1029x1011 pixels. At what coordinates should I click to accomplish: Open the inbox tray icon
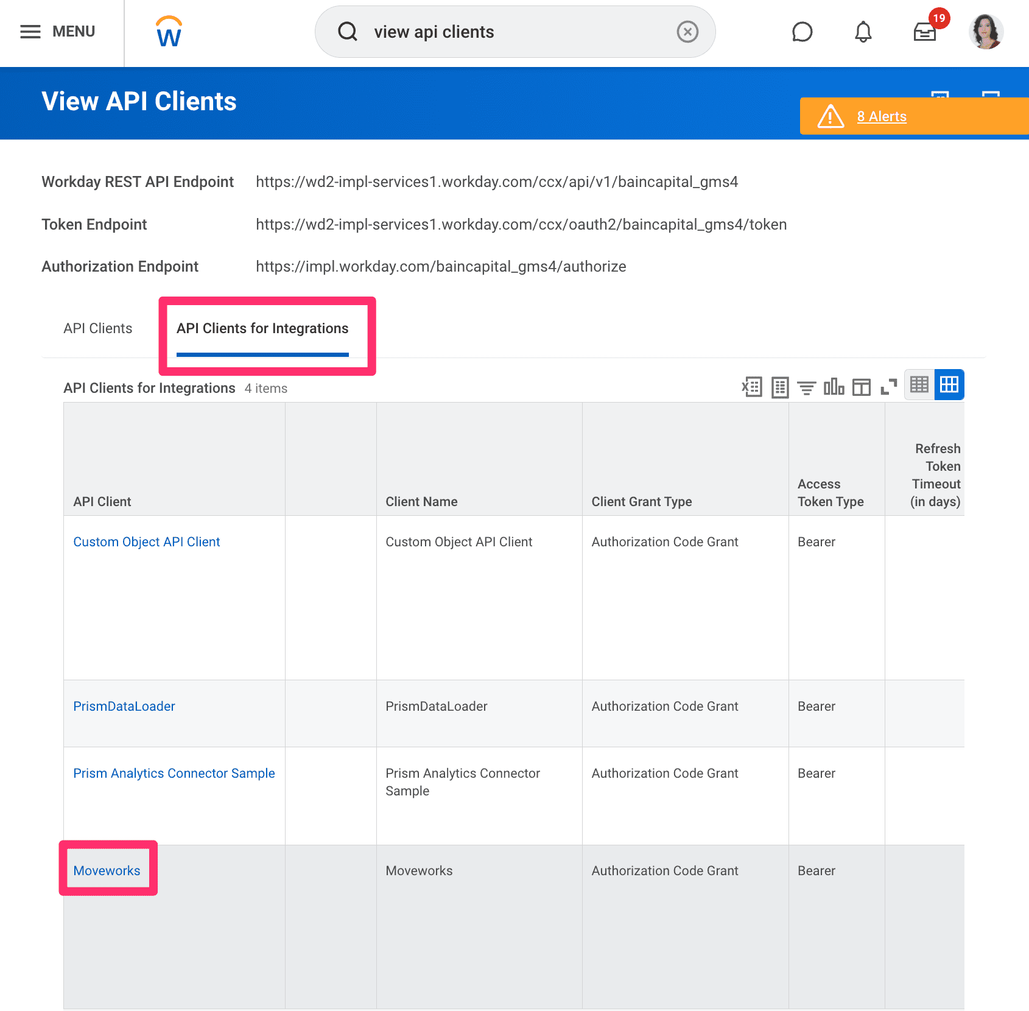pyautogui.click(x=924, y=32)
